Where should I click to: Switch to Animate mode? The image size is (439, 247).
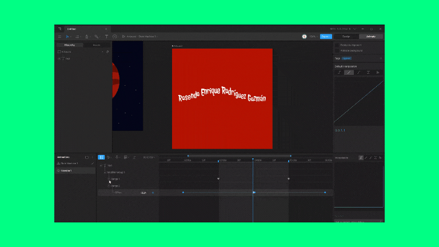click(371, 36)
